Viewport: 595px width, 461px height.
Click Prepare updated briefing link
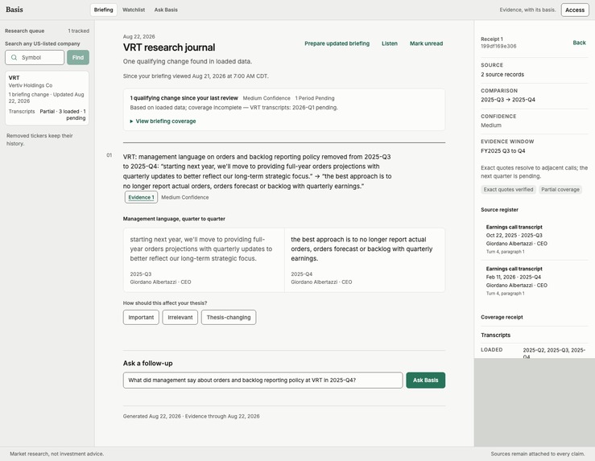point(337,43)
